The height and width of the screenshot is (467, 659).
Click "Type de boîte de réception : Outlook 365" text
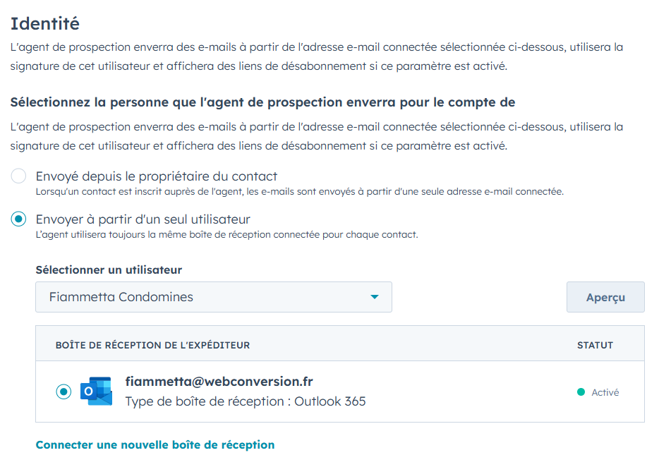tap(243, 400)
